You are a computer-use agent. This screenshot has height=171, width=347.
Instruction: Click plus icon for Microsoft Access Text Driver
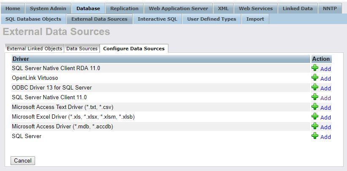314,107
